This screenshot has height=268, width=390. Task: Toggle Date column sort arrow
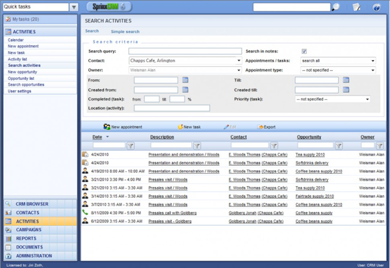click(x=107, y=137)
